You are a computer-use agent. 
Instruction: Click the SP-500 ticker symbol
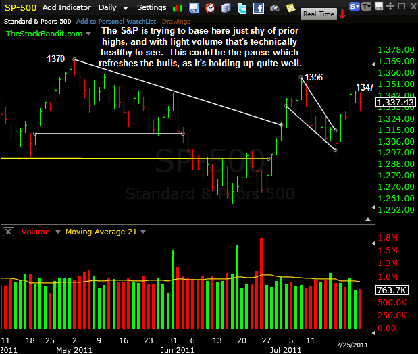20,7
